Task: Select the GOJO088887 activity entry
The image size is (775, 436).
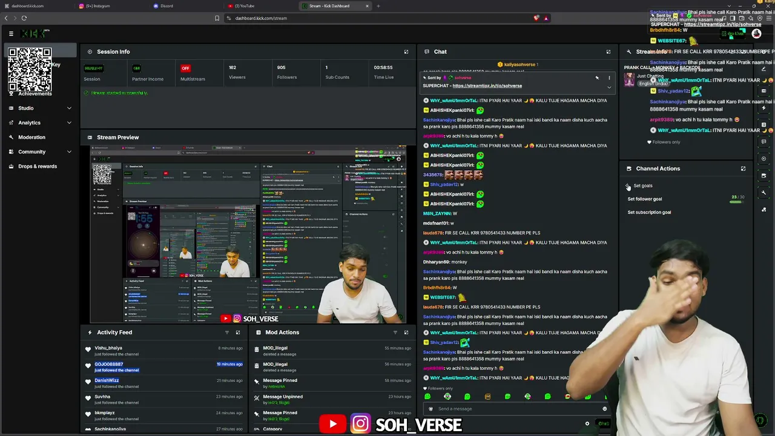Action: pyautogui.click(x=165, y=367)
